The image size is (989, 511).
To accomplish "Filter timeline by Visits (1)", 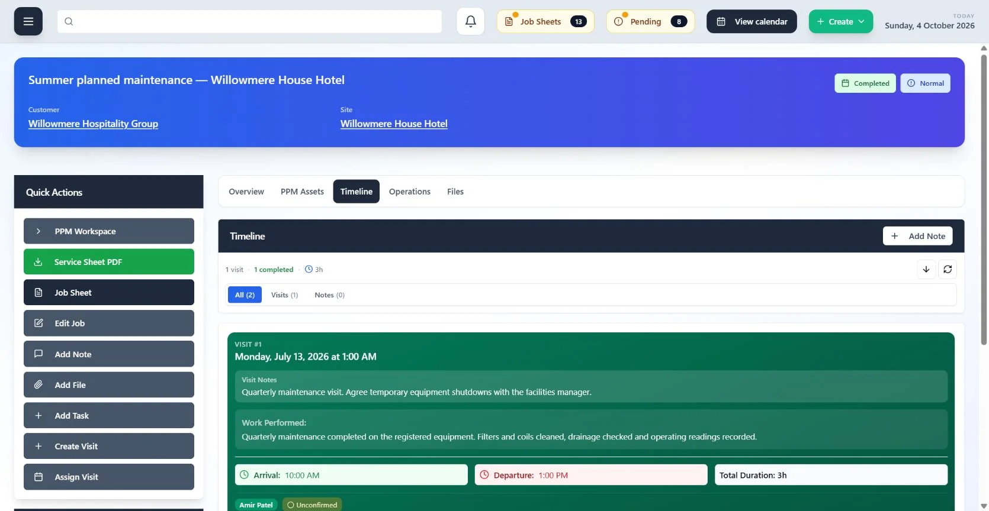I will click(x=284, y=295).
